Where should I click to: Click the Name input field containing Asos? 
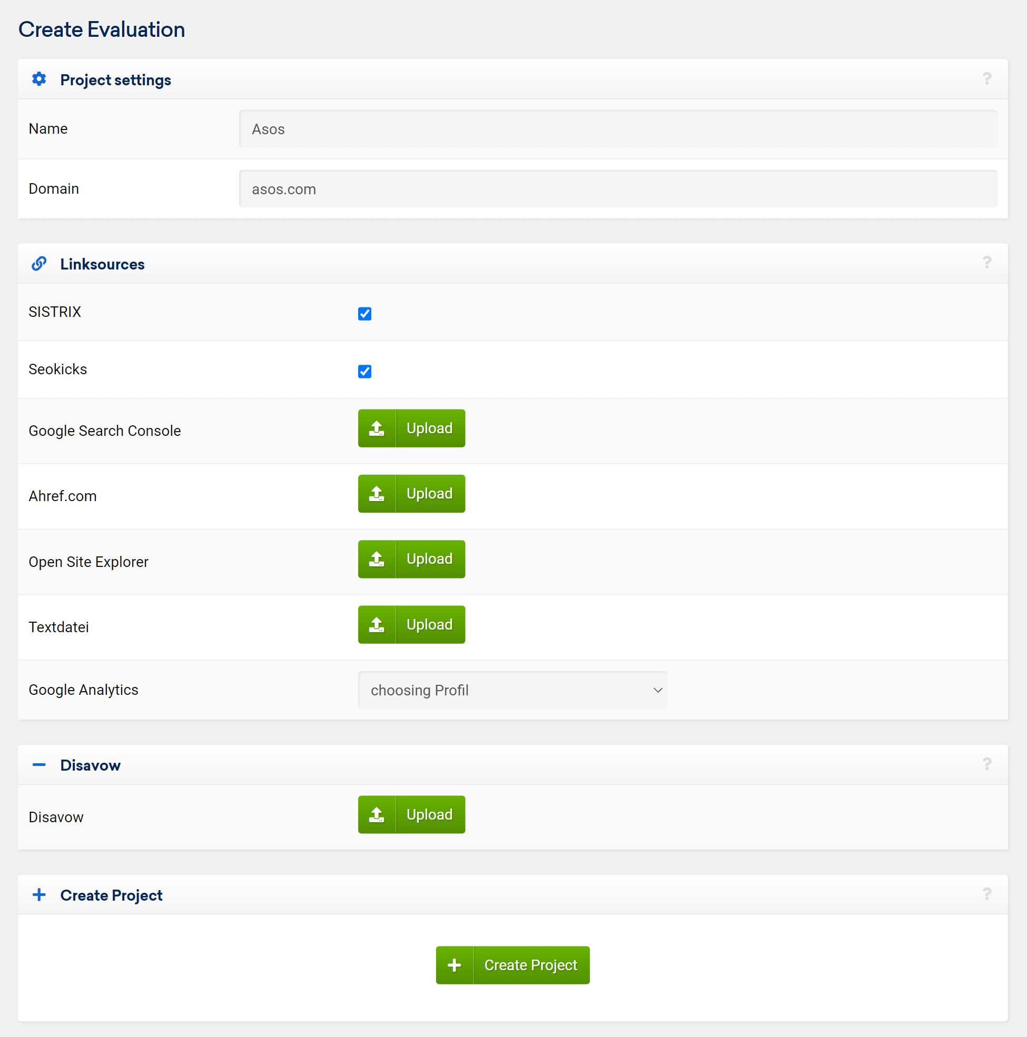(x=618, y=129)
